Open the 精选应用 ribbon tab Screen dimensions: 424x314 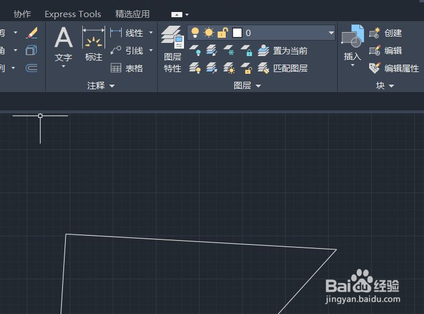click(132, 14)
